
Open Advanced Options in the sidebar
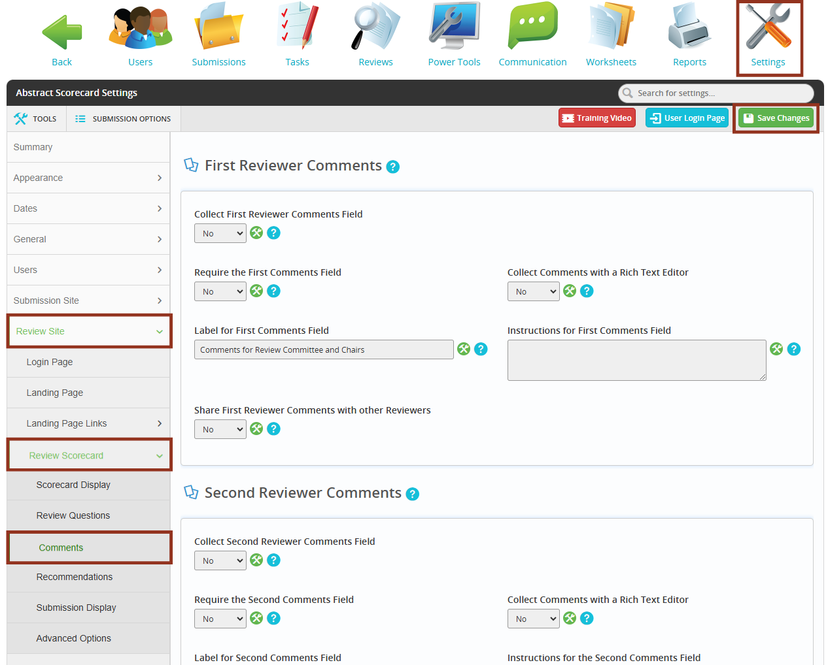(x=88, y=638)
